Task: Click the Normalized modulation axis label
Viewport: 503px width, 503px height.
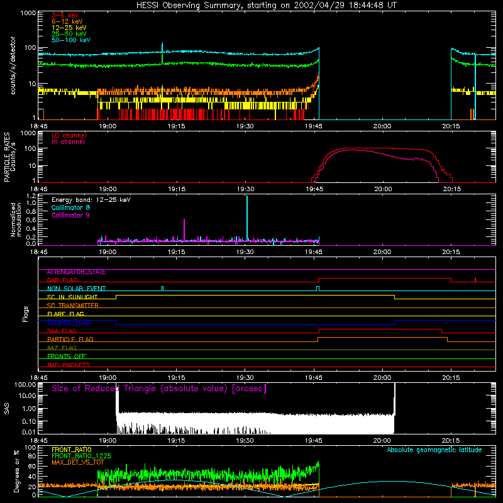Action: pyautogui.click(x=16, y=219)
